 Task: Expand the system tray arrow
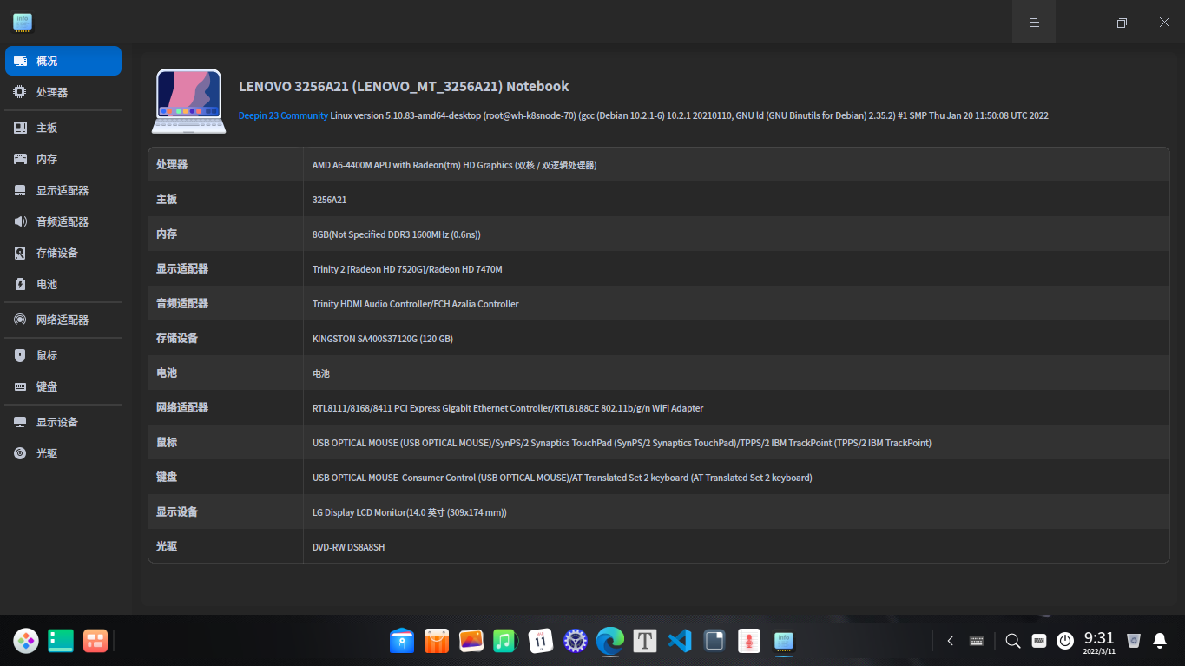pos(951,641)
